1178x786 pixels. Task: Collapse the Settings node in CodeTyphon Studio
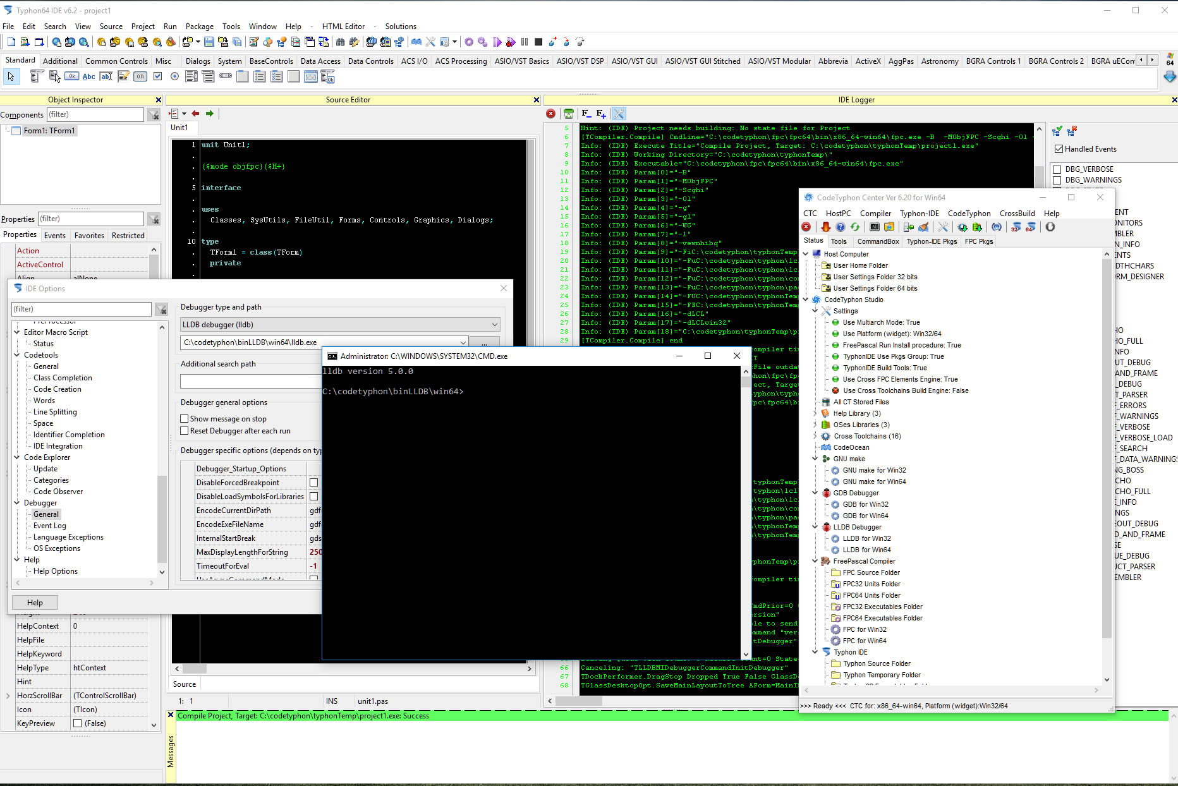pos(815,311)
